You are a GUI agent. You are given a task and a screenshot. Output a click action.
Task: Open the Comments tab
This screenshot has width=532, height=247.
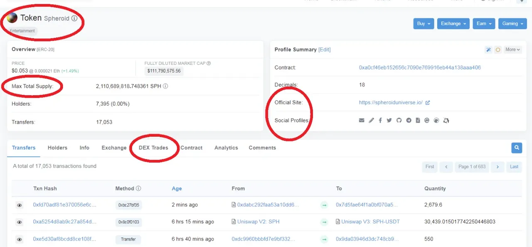(x=262, y=148)
